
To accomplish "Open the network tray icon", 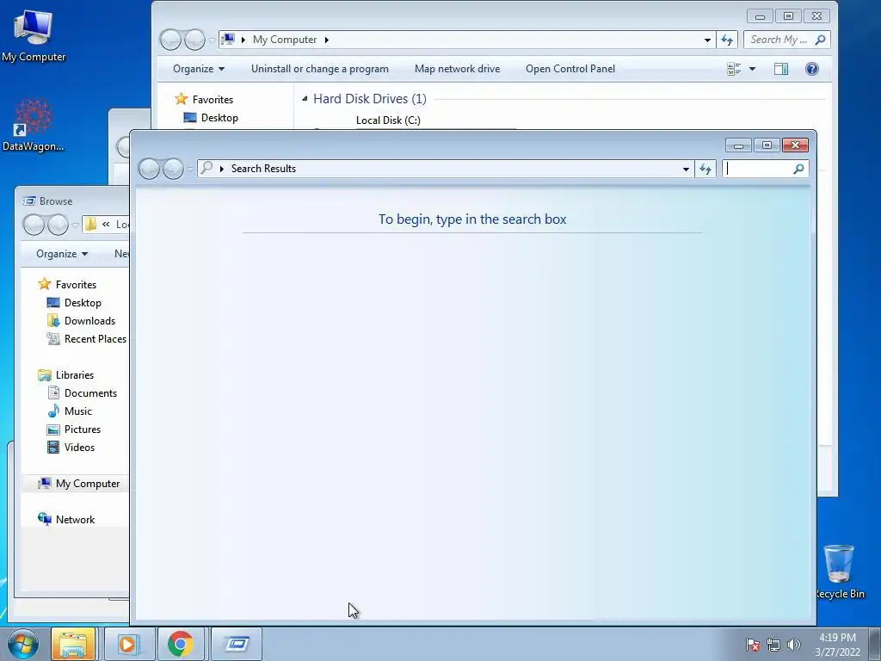I will (773, 645).
